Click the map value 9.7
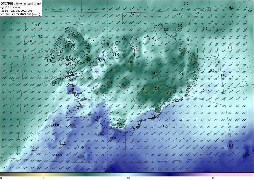 [244, 81]
